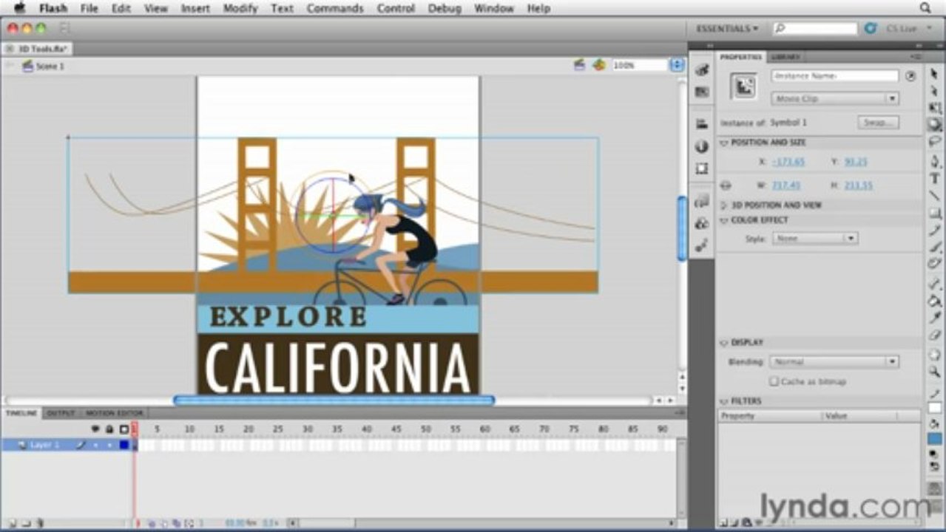This screenshot has width=946, height=532.
Task: Open the stage zoom percentage dropdown
Action: (677, 65)
